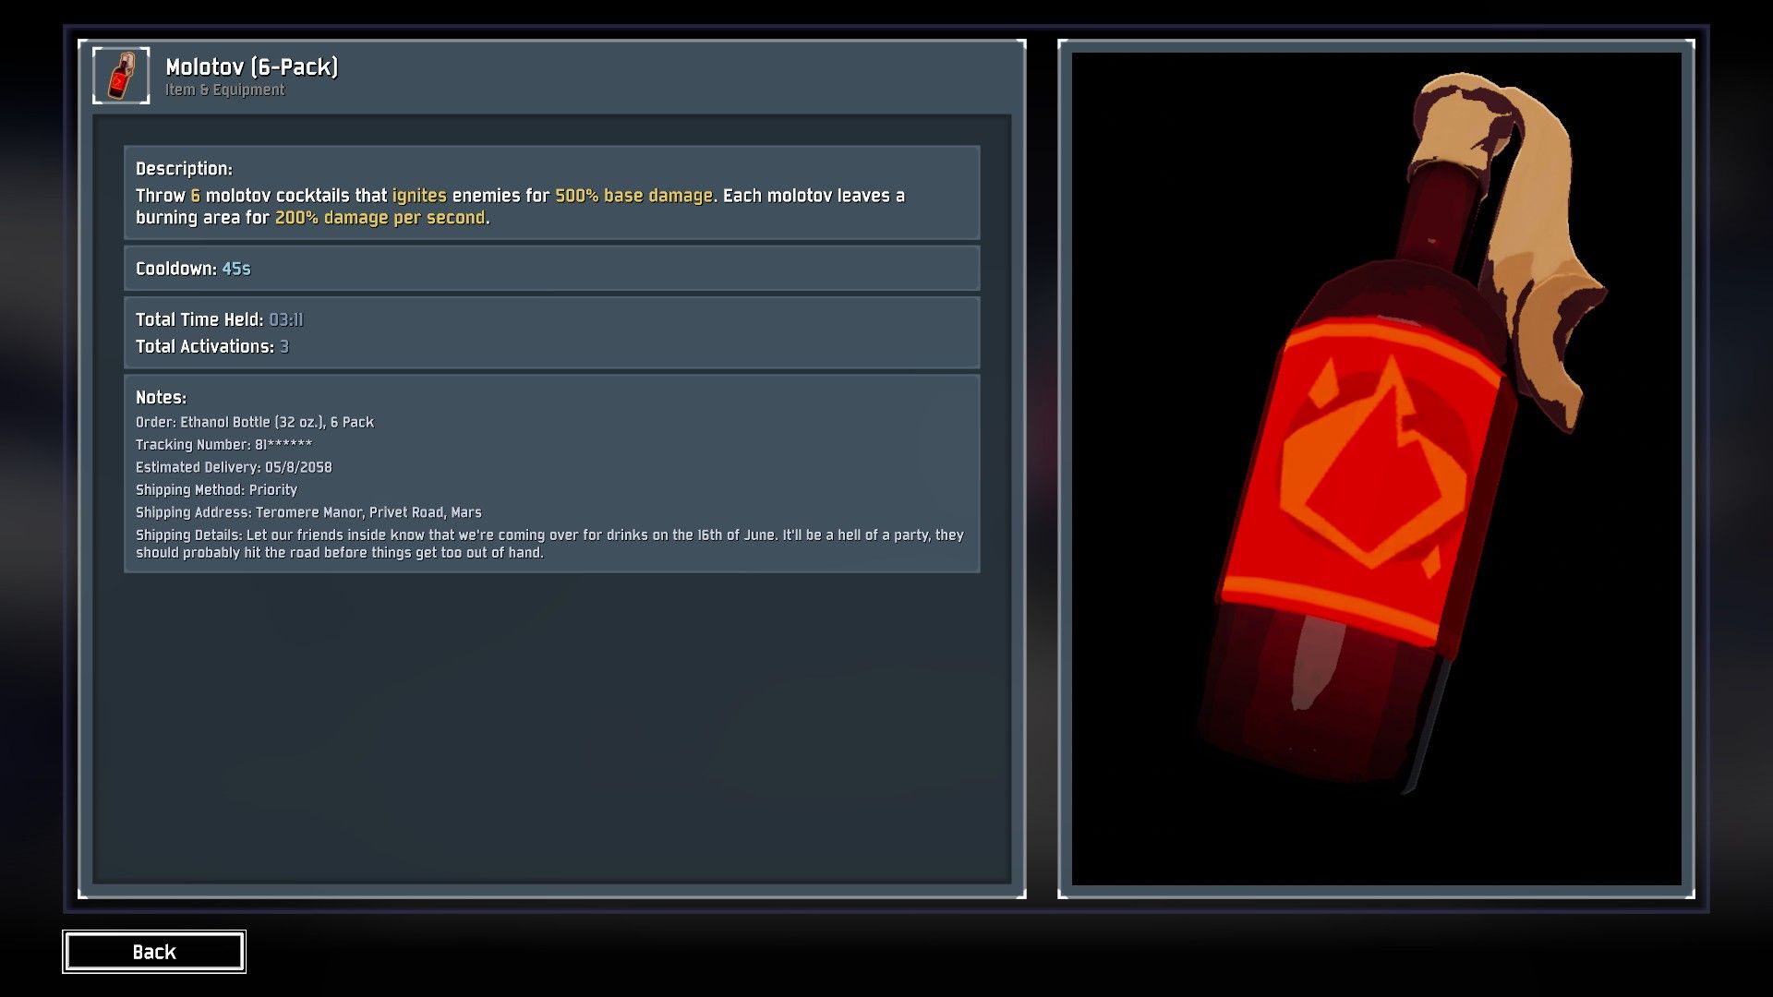Click the Notes heading
Viewport: 1773px width, 997px height.
click(x=161, y=398)
